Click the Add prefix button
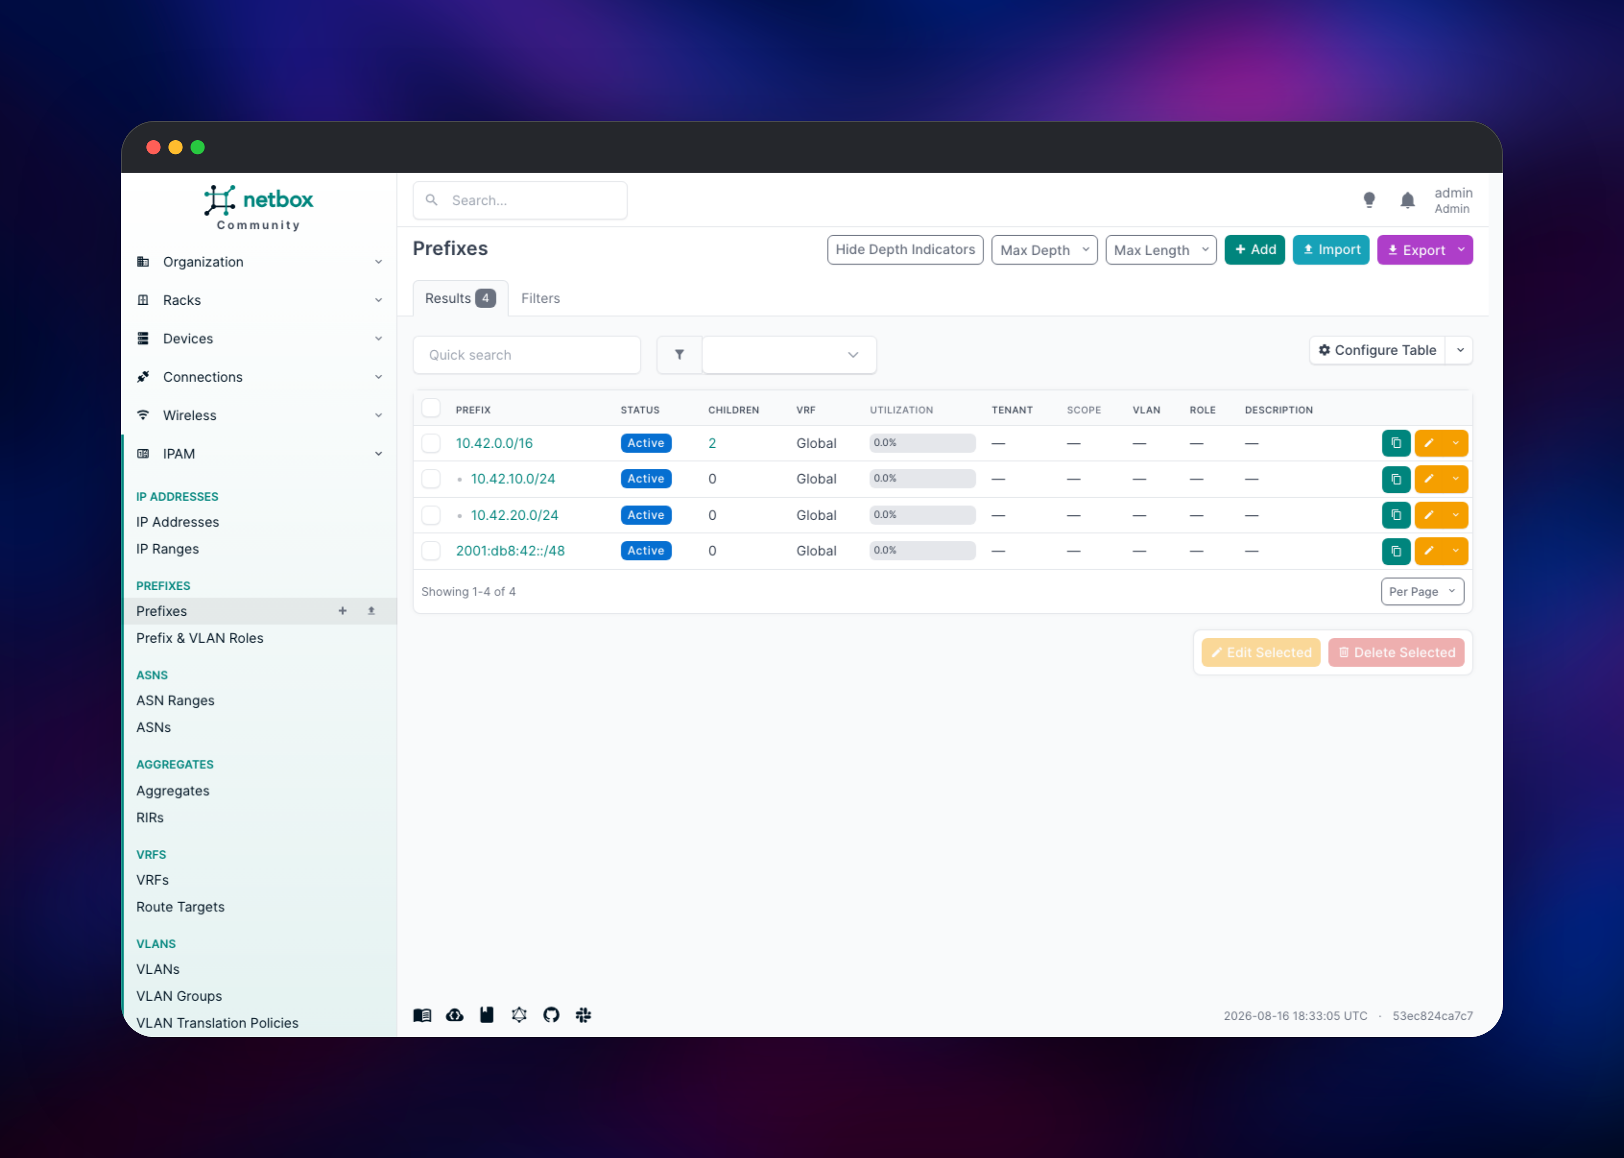 point(1254,250)
